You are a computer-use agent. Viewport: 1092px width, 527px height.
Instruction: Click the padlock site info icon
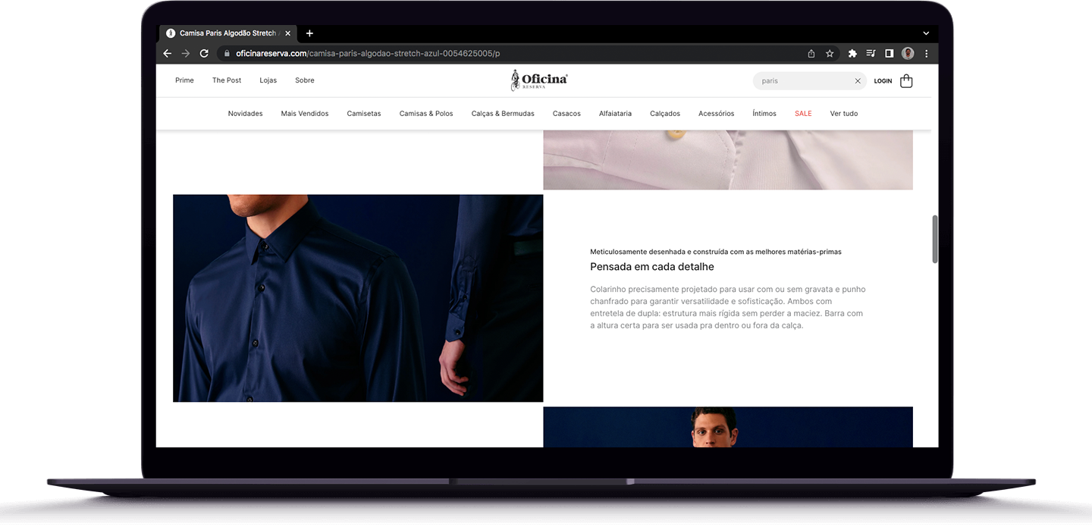[227, 53]
